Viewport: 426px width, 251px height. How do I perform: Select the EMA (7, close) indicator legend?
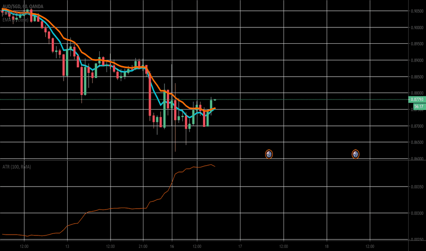pyautogui.click(x=16, y=20)
